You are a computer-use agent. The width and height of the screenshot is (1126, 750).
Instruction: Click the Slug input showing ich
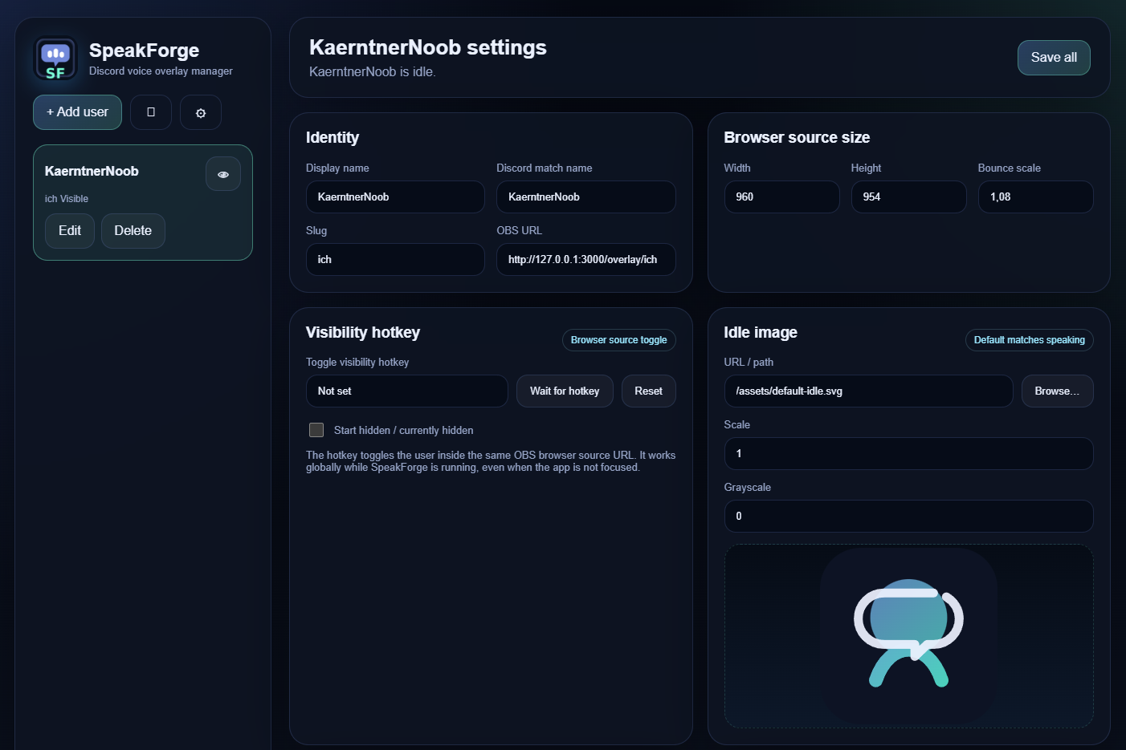click(394, 259)
